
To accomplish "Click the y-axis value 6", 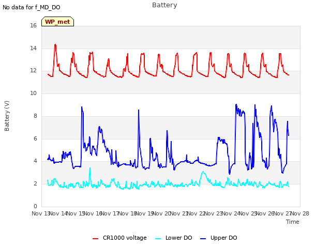I will coord(35,138).
